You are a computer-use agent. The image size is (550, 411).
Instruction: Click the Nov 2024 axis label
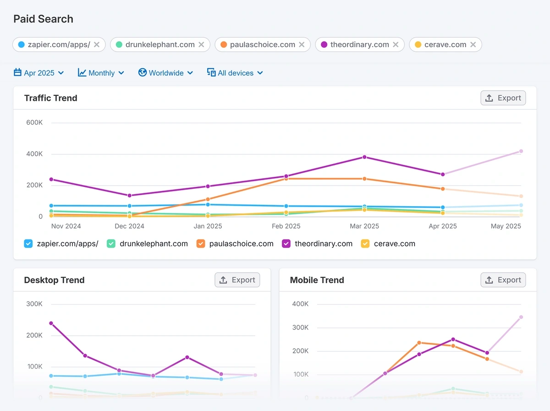(66, 226)
